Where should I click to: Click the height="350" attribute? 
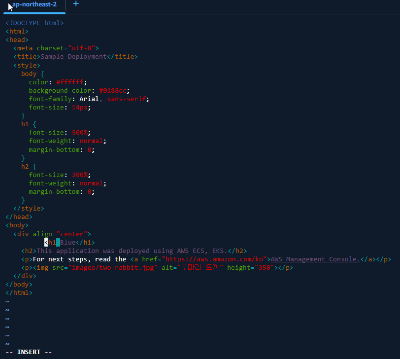(x=251, y=268)
